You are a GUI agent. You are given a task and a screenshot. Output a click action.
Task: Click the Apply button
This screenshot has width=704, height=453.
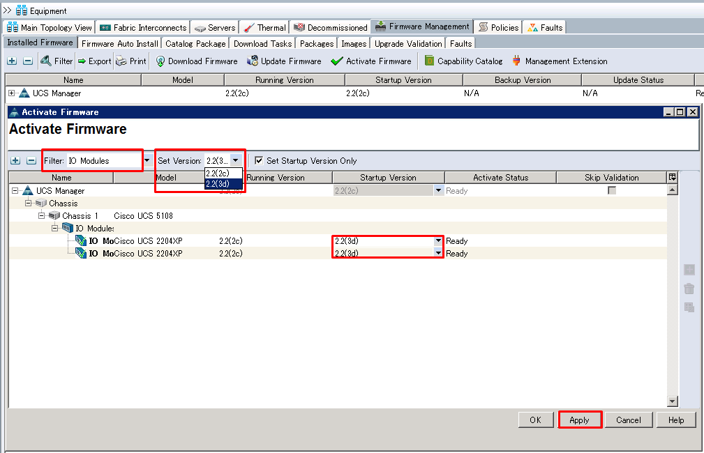[x=579, y=420]
